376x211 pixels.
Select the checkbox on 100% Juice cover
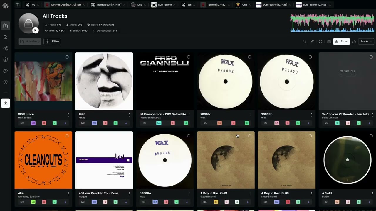point(67,57)
